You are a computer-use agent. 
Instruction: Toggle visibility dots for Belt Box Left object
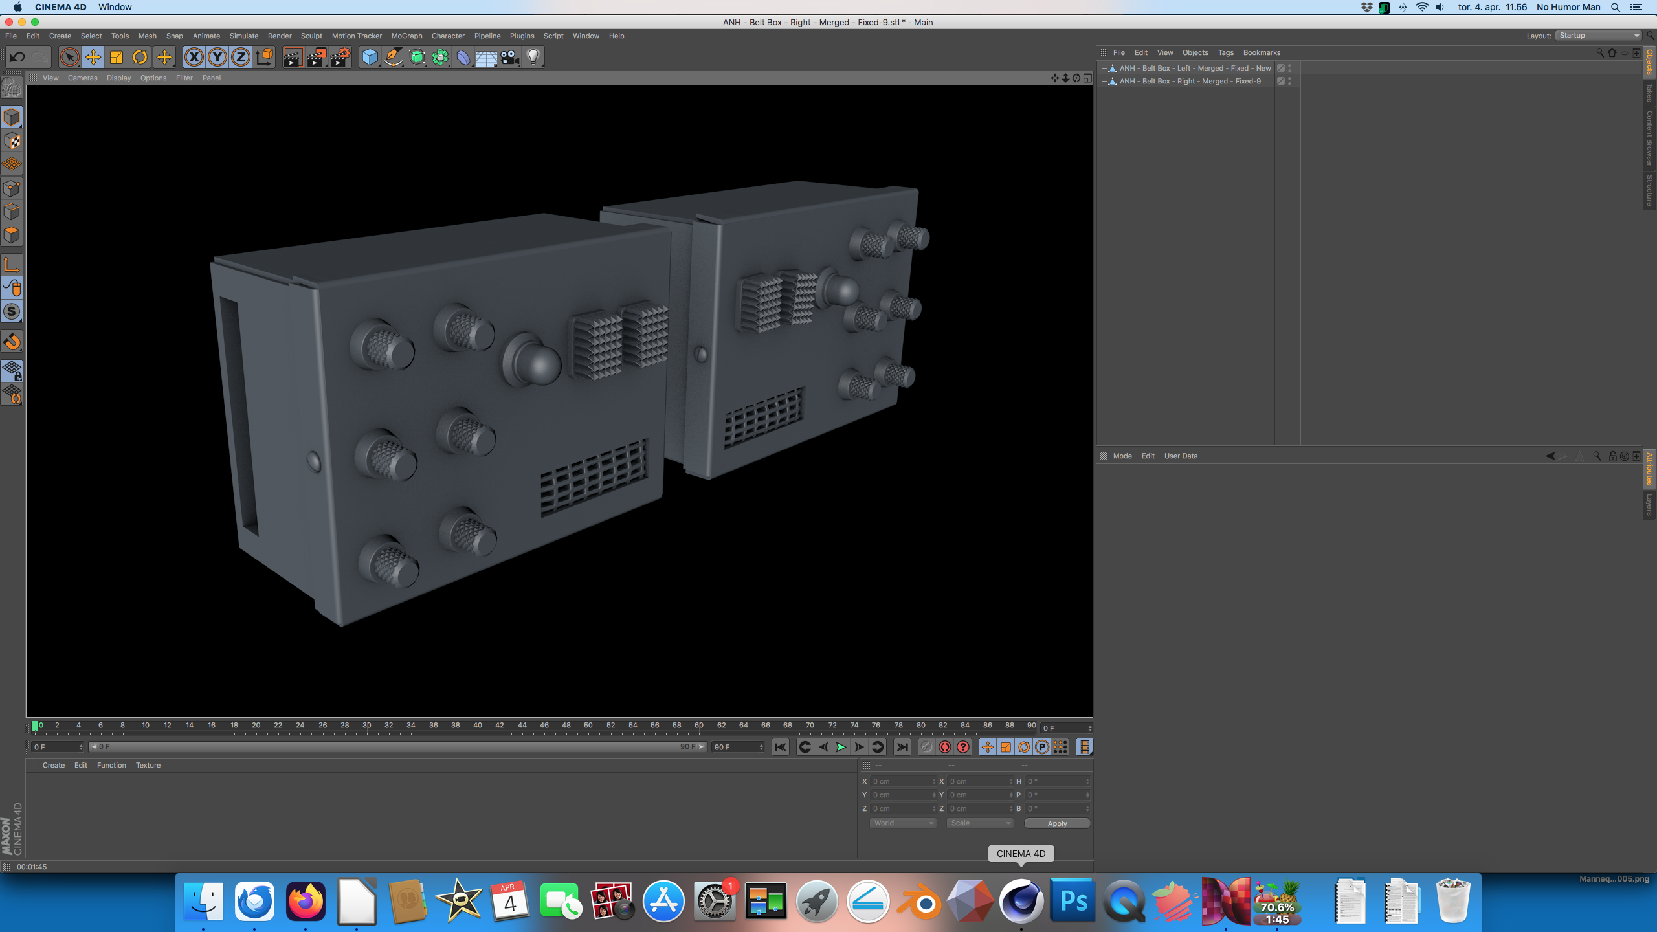coord(1289,68)
